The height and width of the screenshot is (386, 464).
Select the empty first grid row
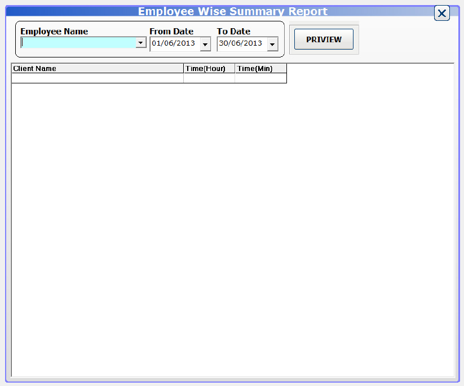click(96, 78)
